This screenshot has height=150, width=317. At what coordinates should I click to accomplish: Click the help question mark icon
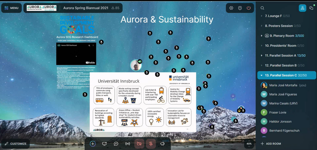tap(240, 8)
